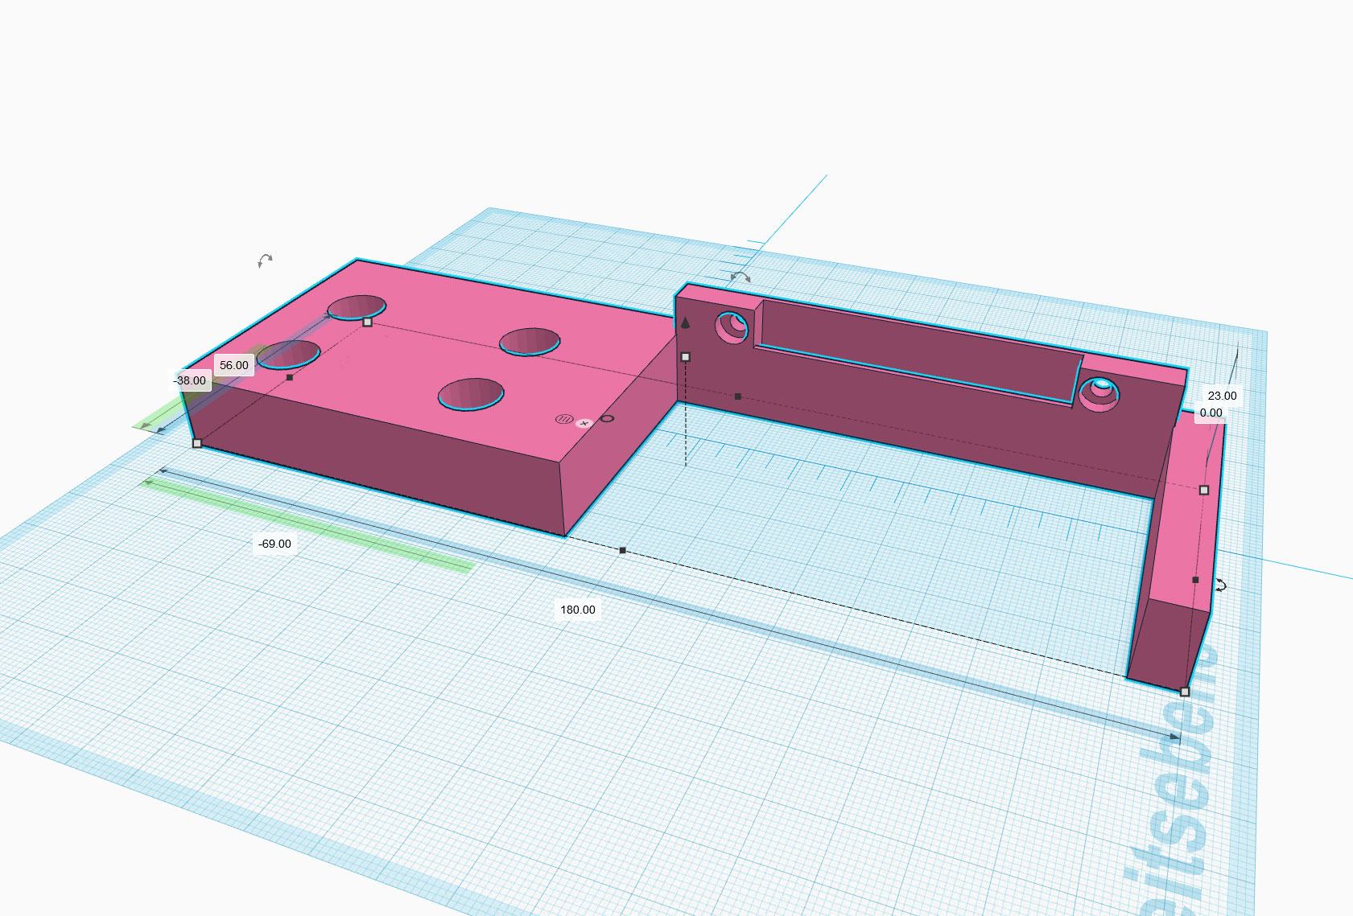Click black midpoint handle on the bracket wall
The width and height of the screenshot is (1353, 916).
point(738,396)
